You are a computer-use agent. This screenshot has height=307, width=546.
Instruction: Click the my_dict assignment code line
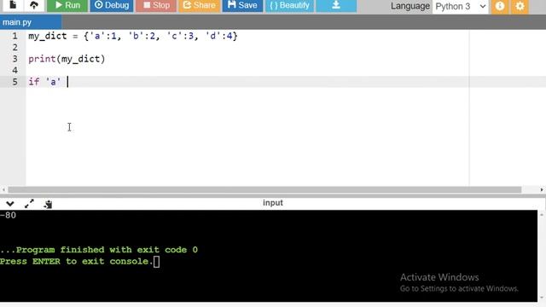133,36
